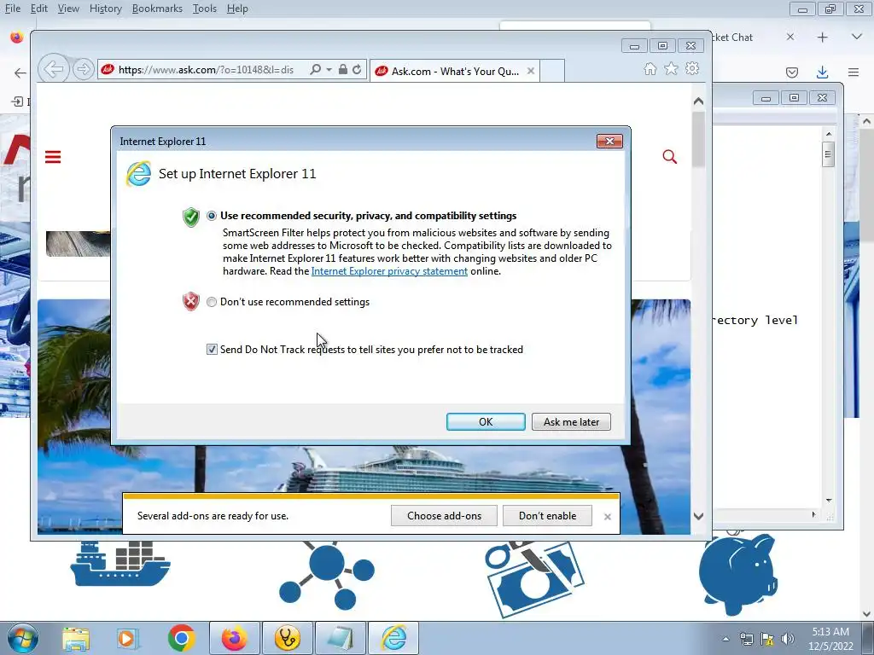Click the Ask me later button

[x=571, y=421]
